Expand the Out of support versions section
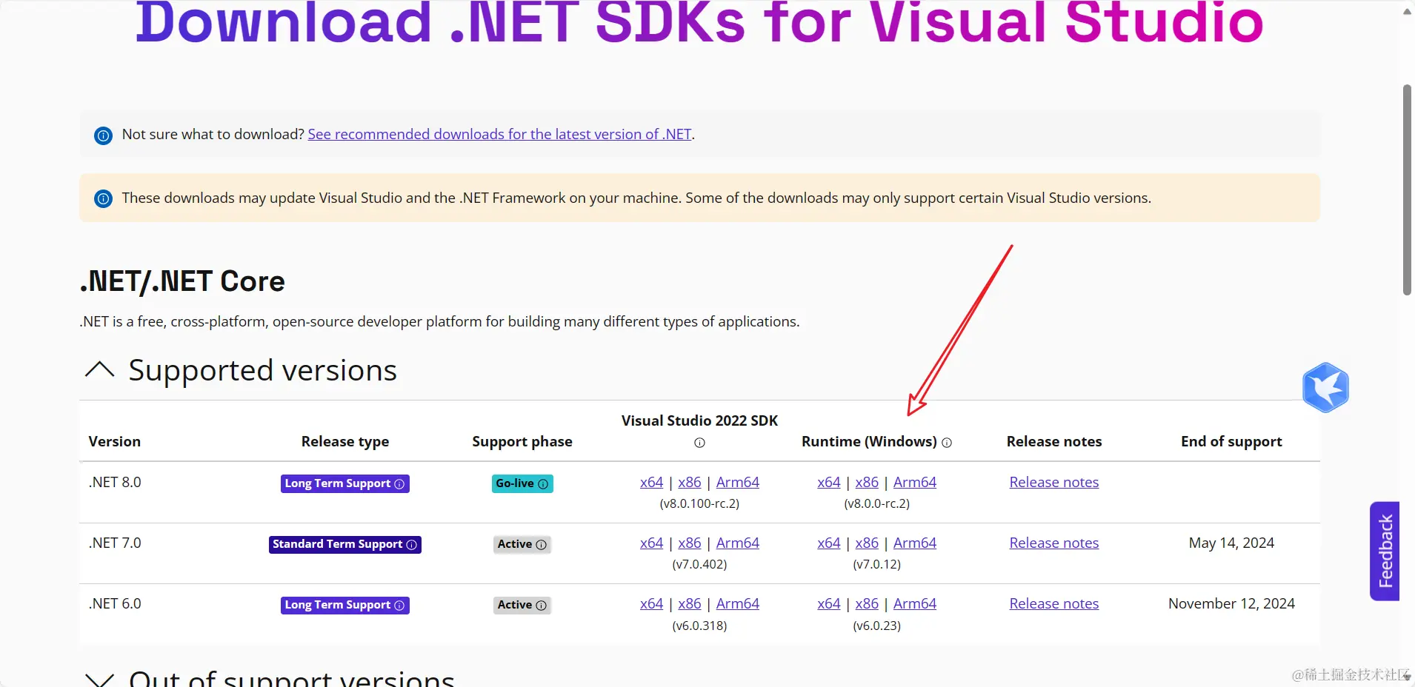Screen dimensions: 1415x687 click(x=100, y=680)
